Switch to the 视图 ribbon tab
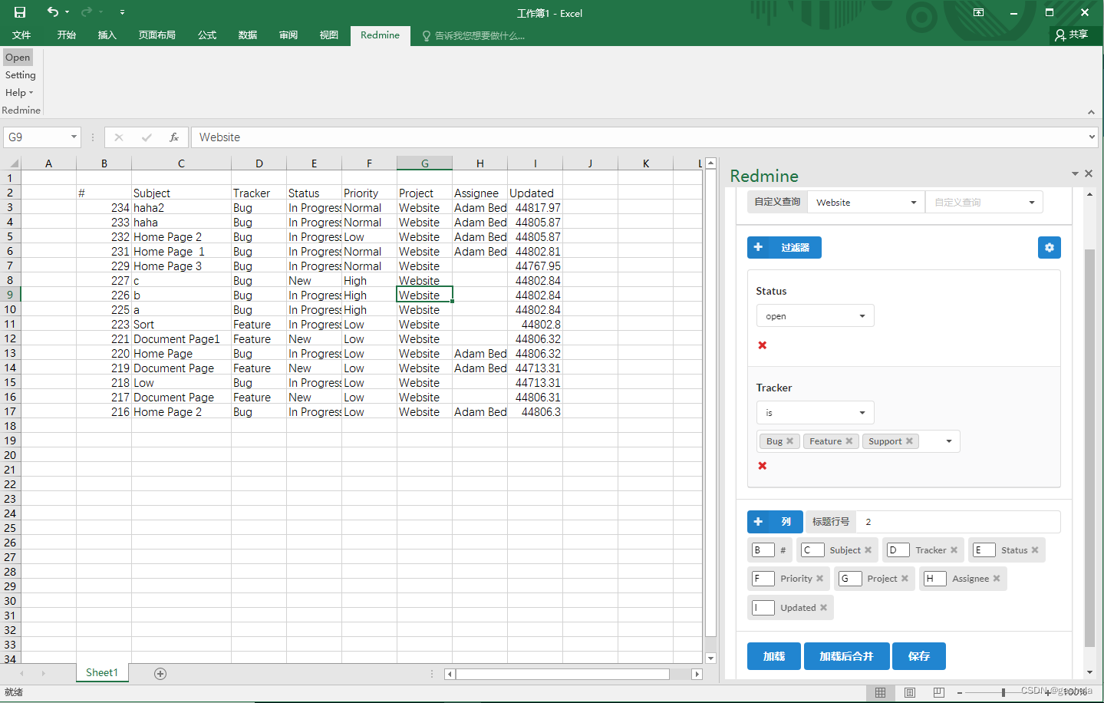The height and width of the screenshot is (703, 1104). [328, 35]
